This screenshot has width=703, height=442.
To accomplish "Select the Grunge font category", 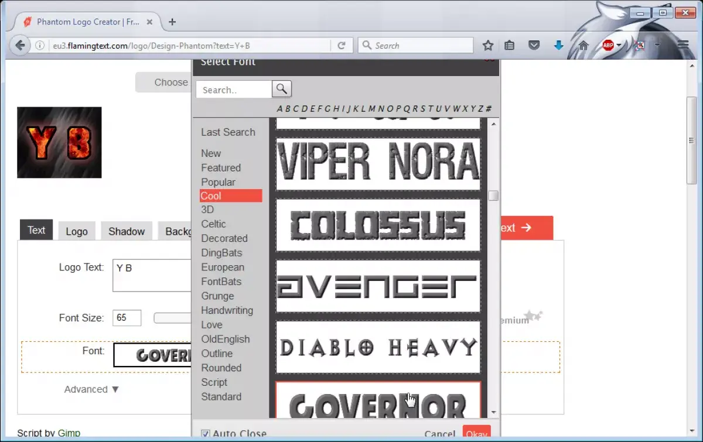I will pyautogui.click(x=217, y=296).
